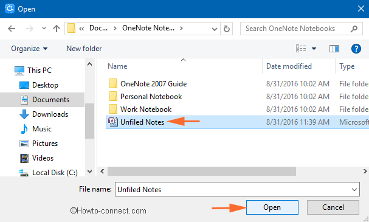Click the Local Disk (C:) drive icon
This screenshot has height=222, width=369.
pos(24,173)
